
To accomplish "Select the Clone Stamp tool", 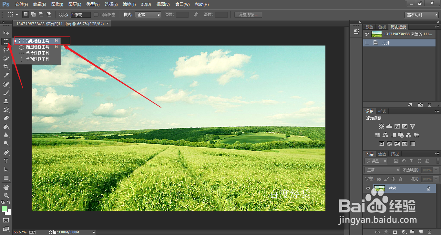I will point(6,101).
